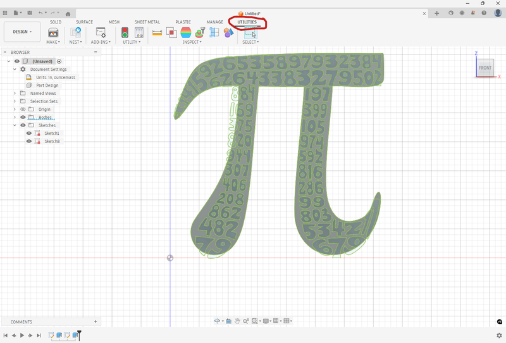Toggle visibility of (Unsaved) root component
Viewport: 506px width, 343px height.
coord(17,61)
